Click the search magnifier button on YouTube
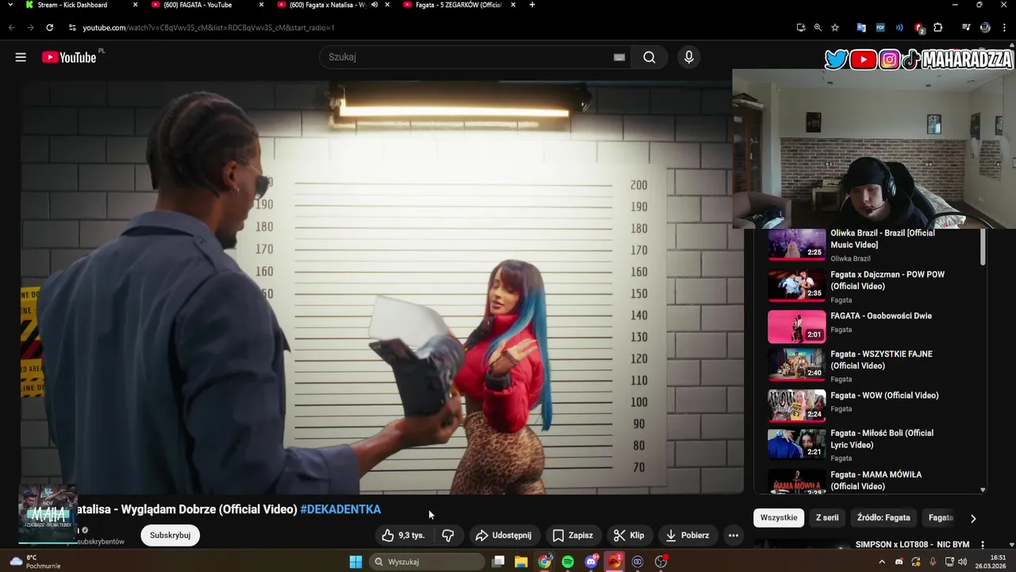 (649, 57)
